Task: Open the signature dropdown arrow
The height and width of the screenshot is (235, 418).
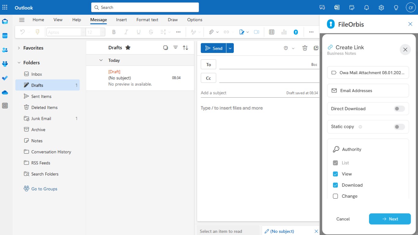Action: click(x=248, y=32)
